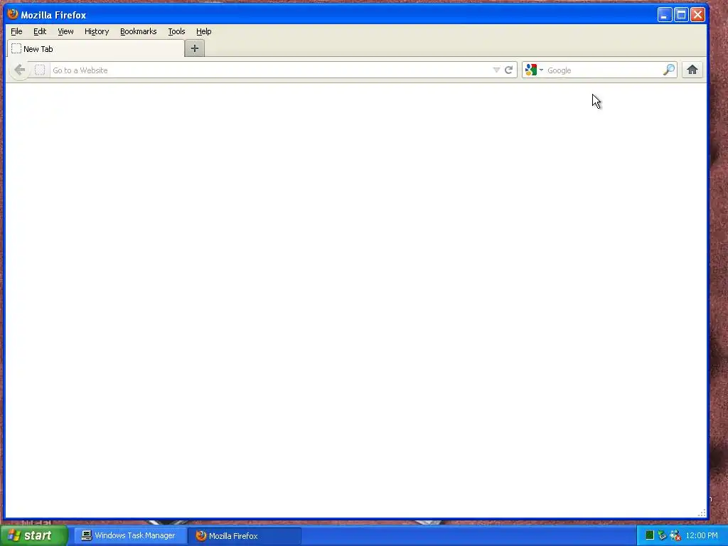Click the magnifying glass search icon
This screenshot has width=728, height=546.
tap(668, 70)
